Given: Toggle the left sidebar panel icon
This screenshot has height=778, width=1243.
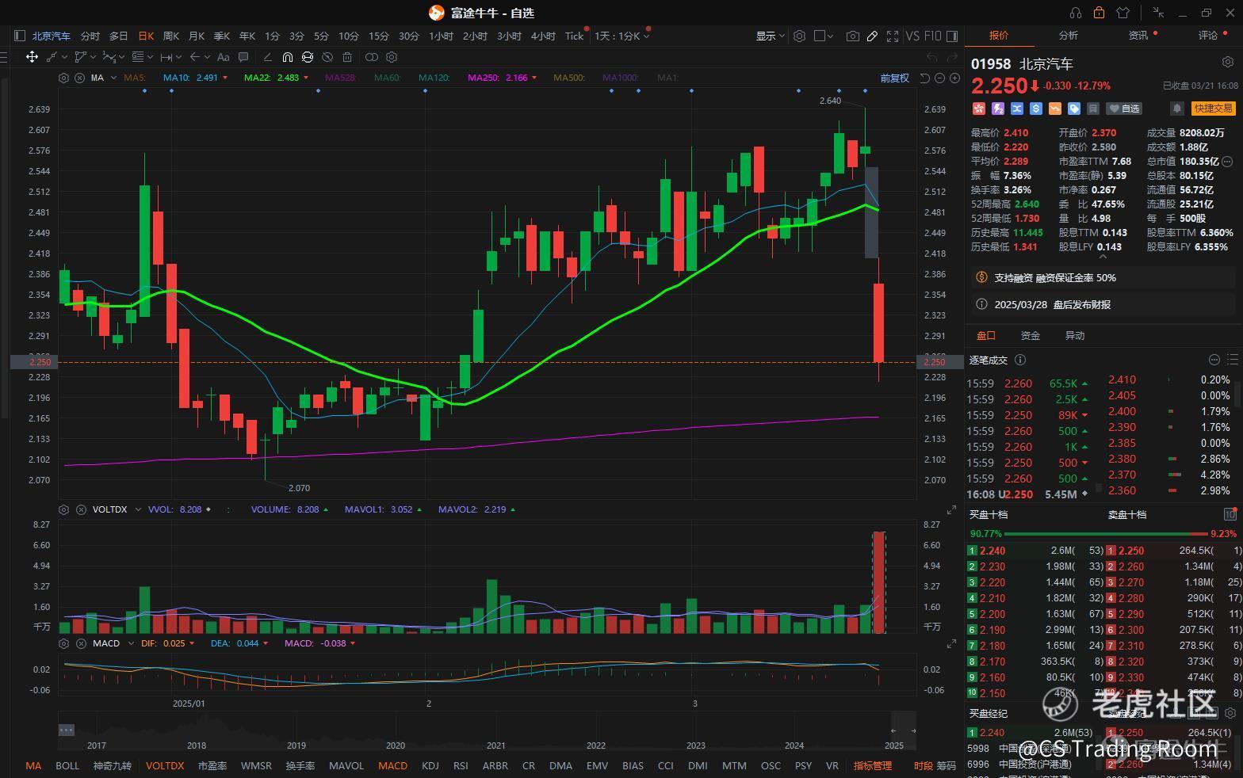Looking at the screenshot, I should click(x=20, y=36).
